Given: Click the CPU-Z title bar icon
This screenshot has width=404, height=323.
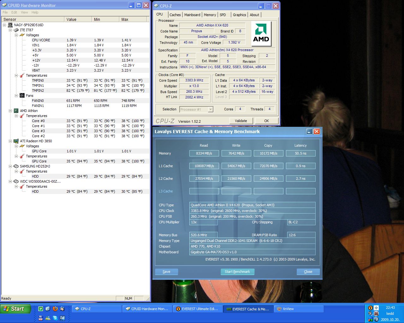Looking at the screenshot, I should [156, 6].
